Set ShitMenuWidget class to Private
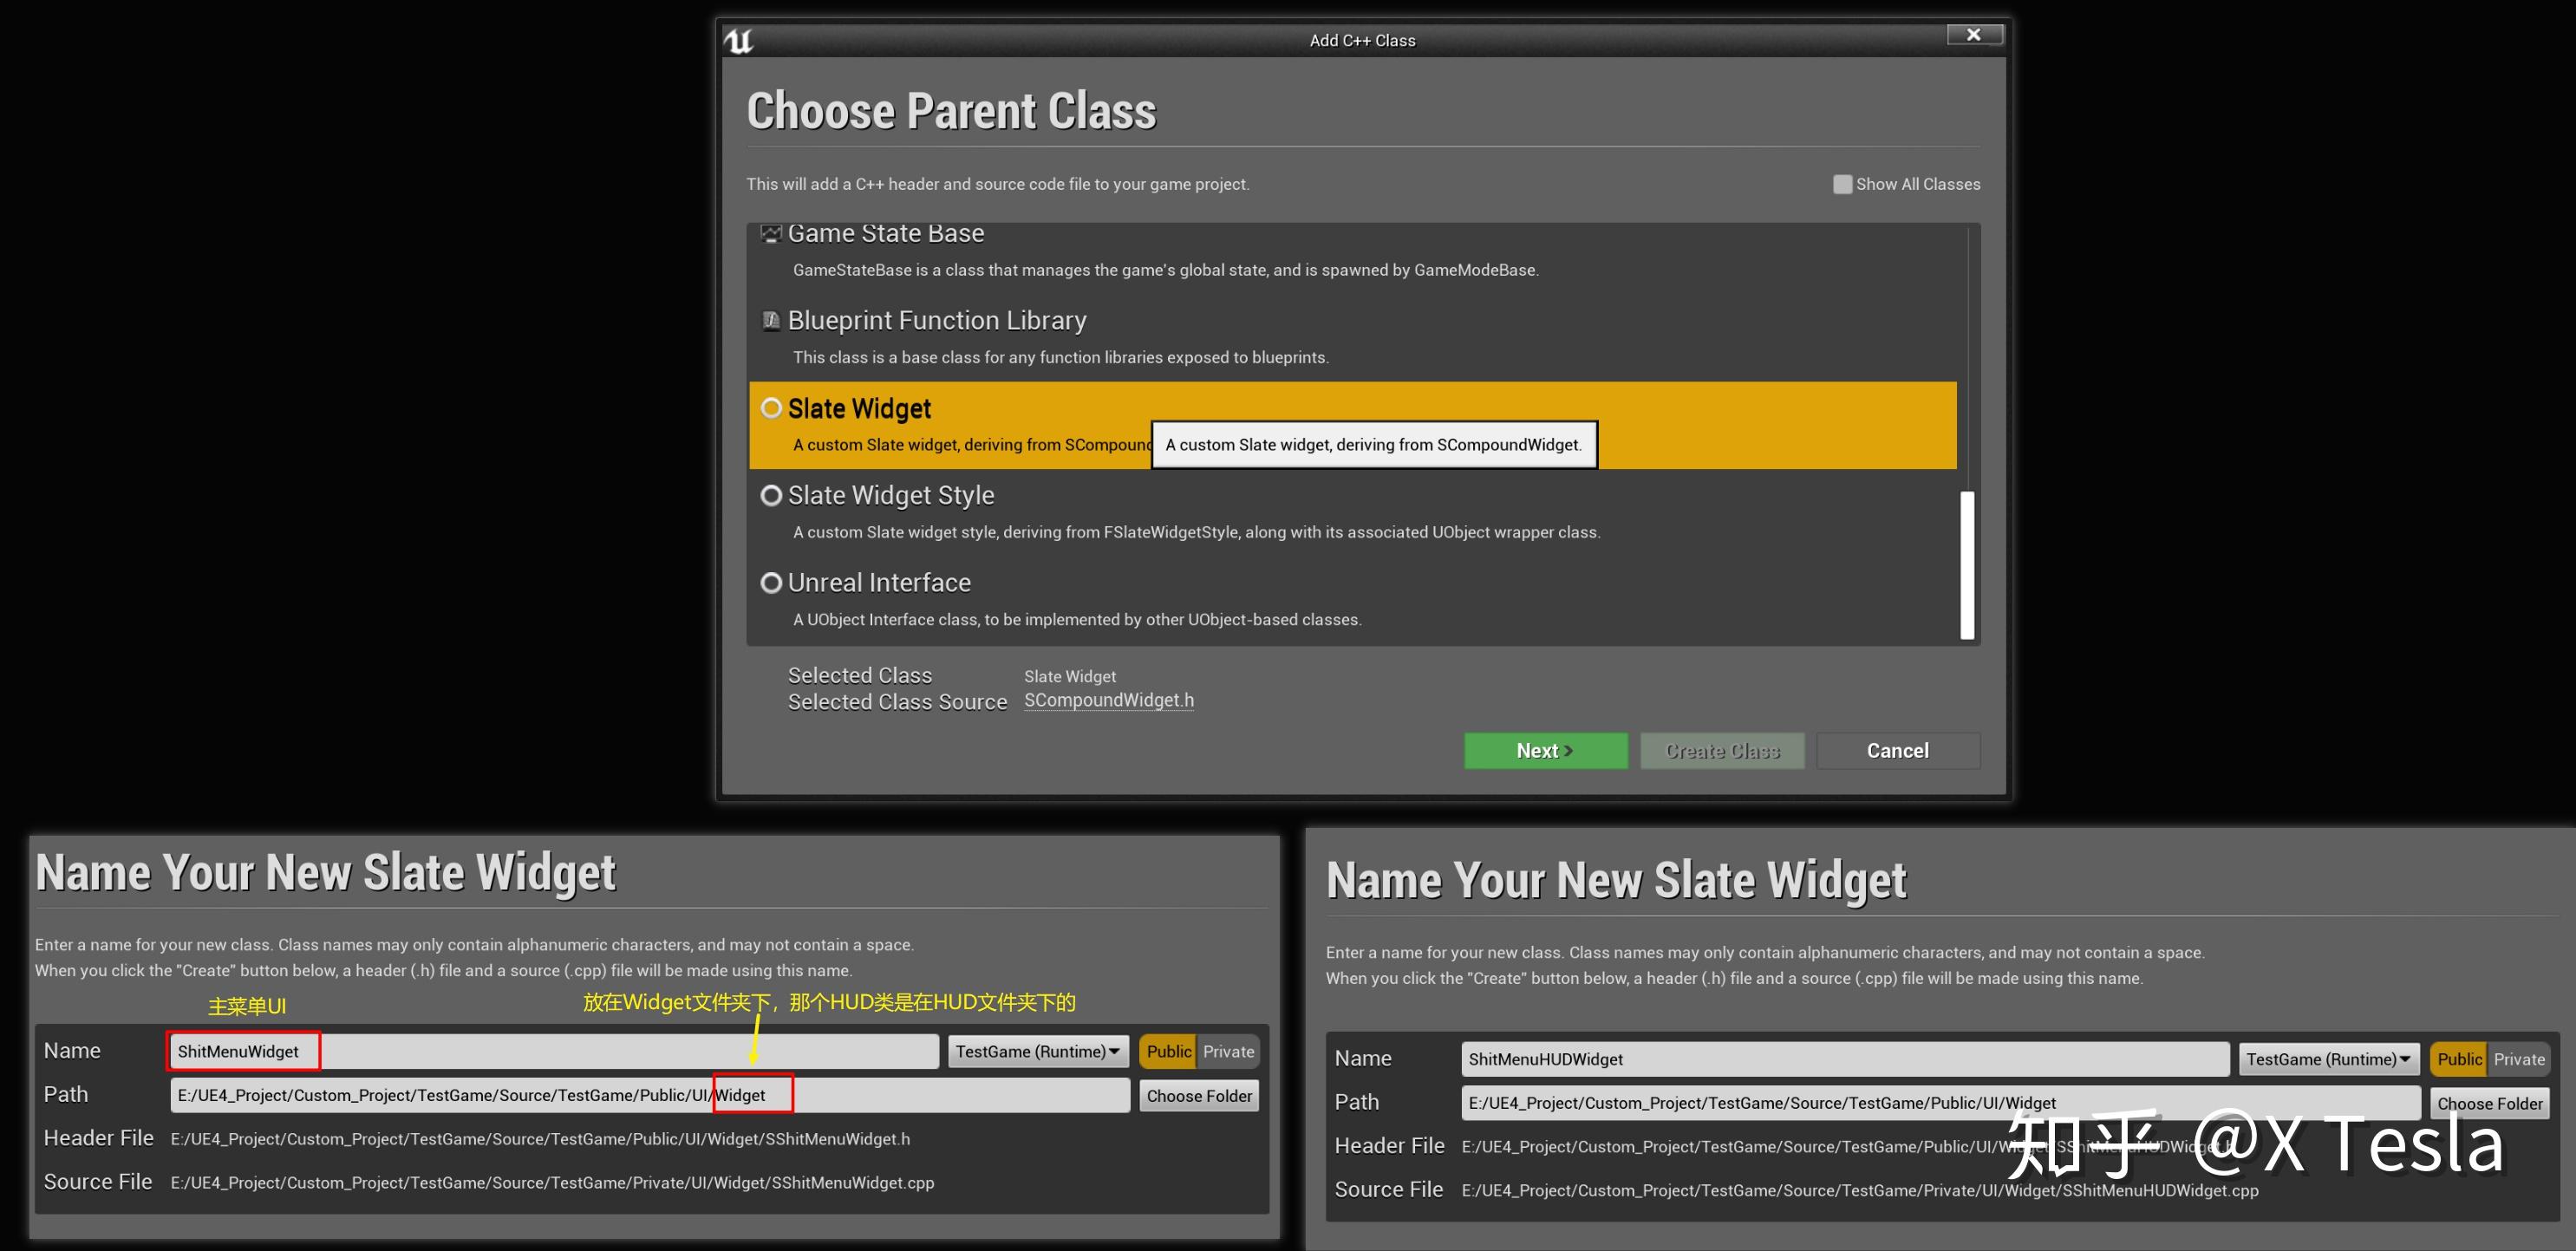 tap(1228, 1051)
